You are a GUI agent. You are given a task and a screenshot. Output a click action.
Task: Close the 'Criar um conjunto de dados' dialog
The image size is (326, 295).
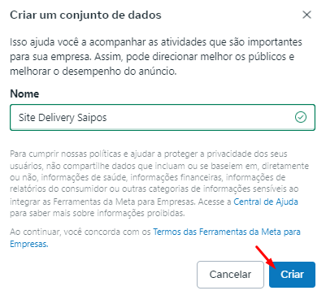[x=306, y=15]
